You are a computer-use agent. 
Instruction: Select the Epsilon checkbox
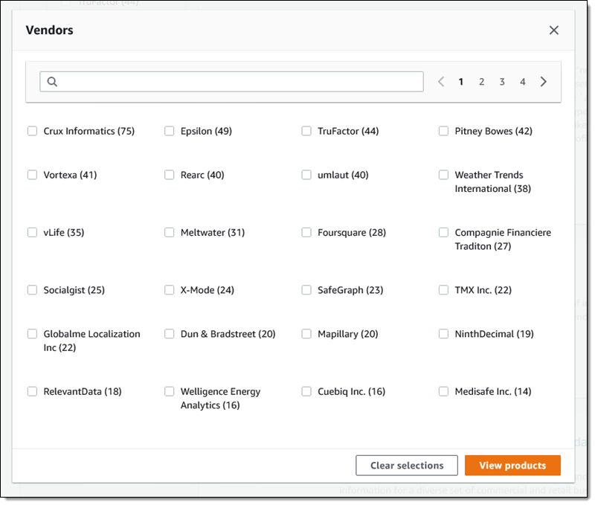click(x=170, y=131)
